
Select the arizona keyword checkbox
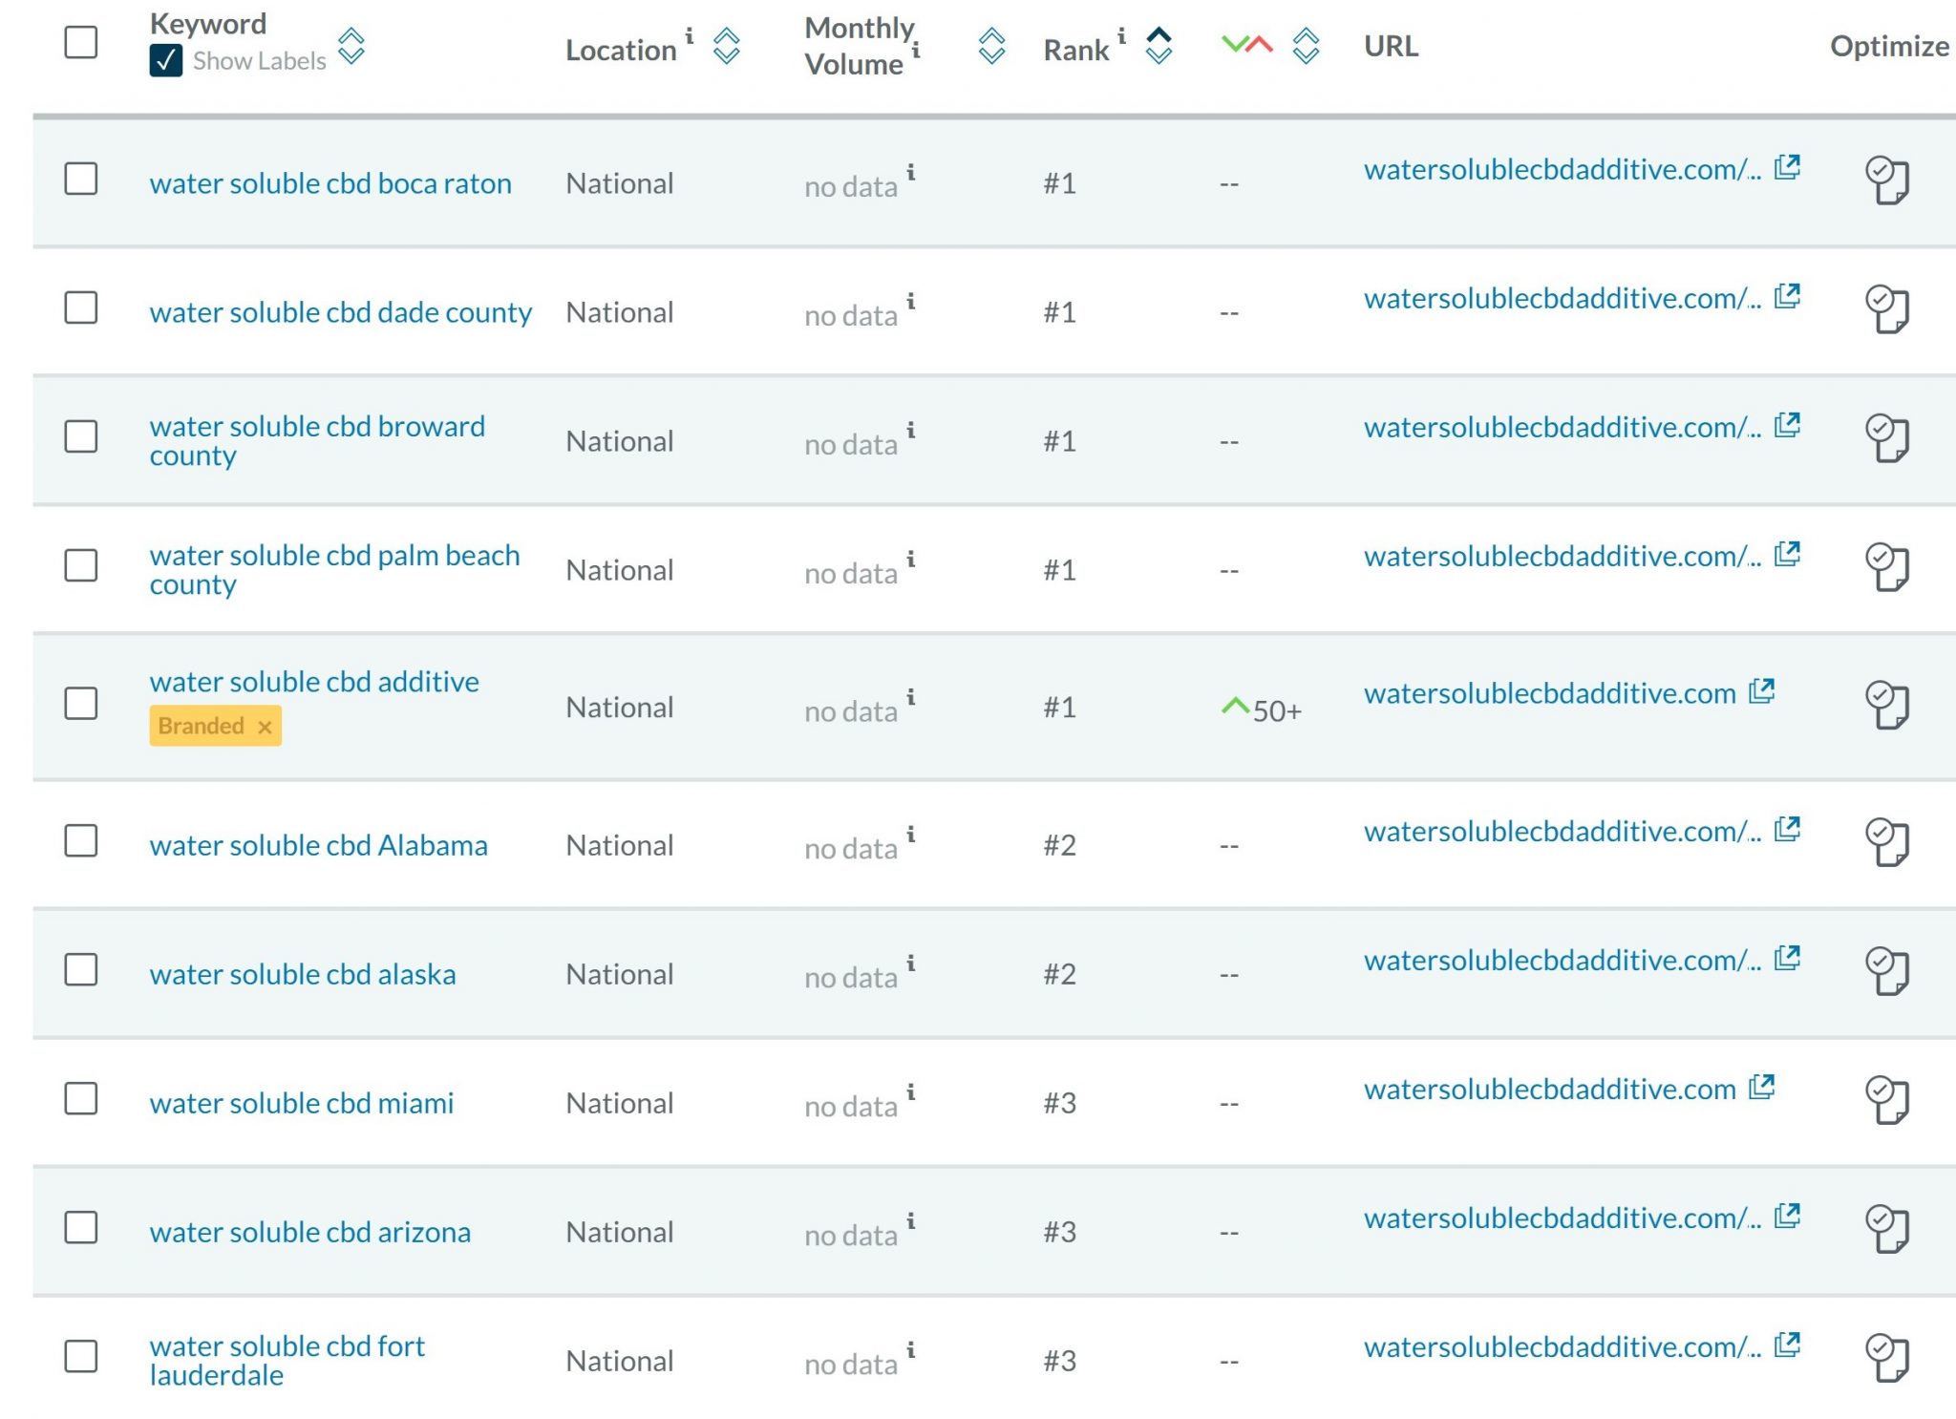click(x=81, y=1228)
